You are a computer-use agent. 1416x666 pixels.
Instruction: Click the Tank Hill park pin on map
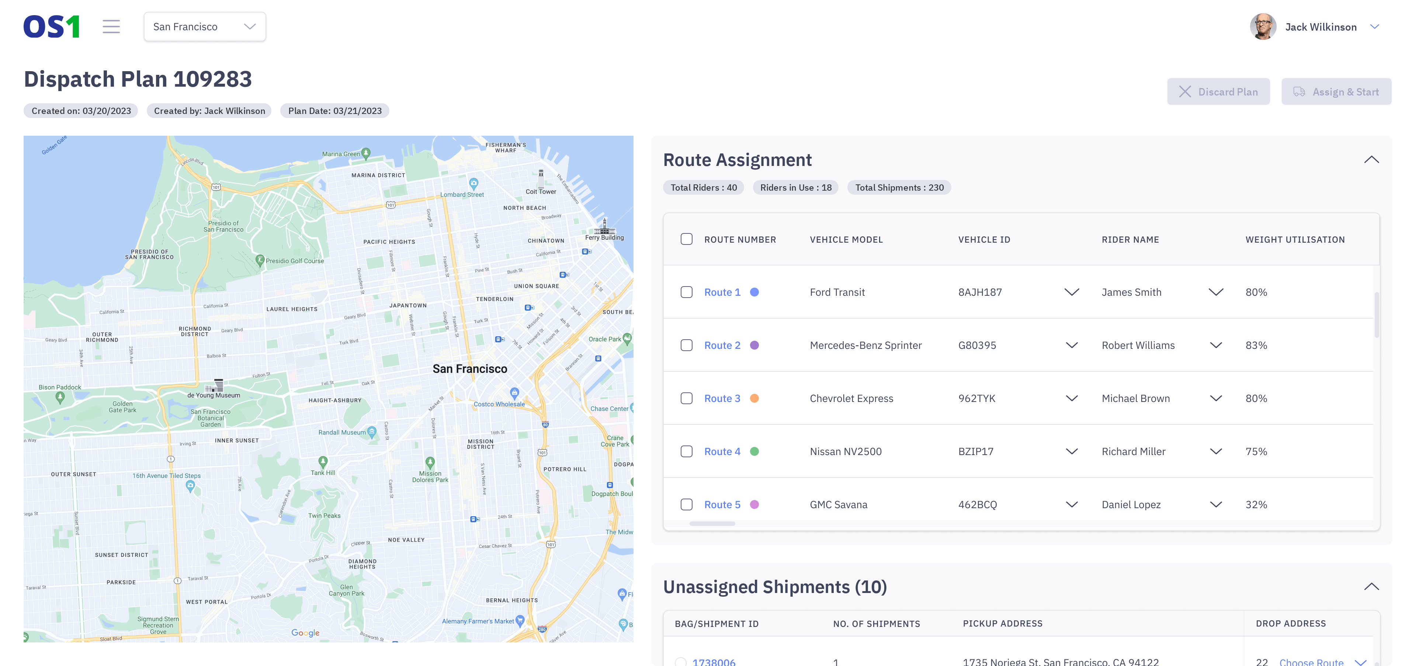click(323, 462)
